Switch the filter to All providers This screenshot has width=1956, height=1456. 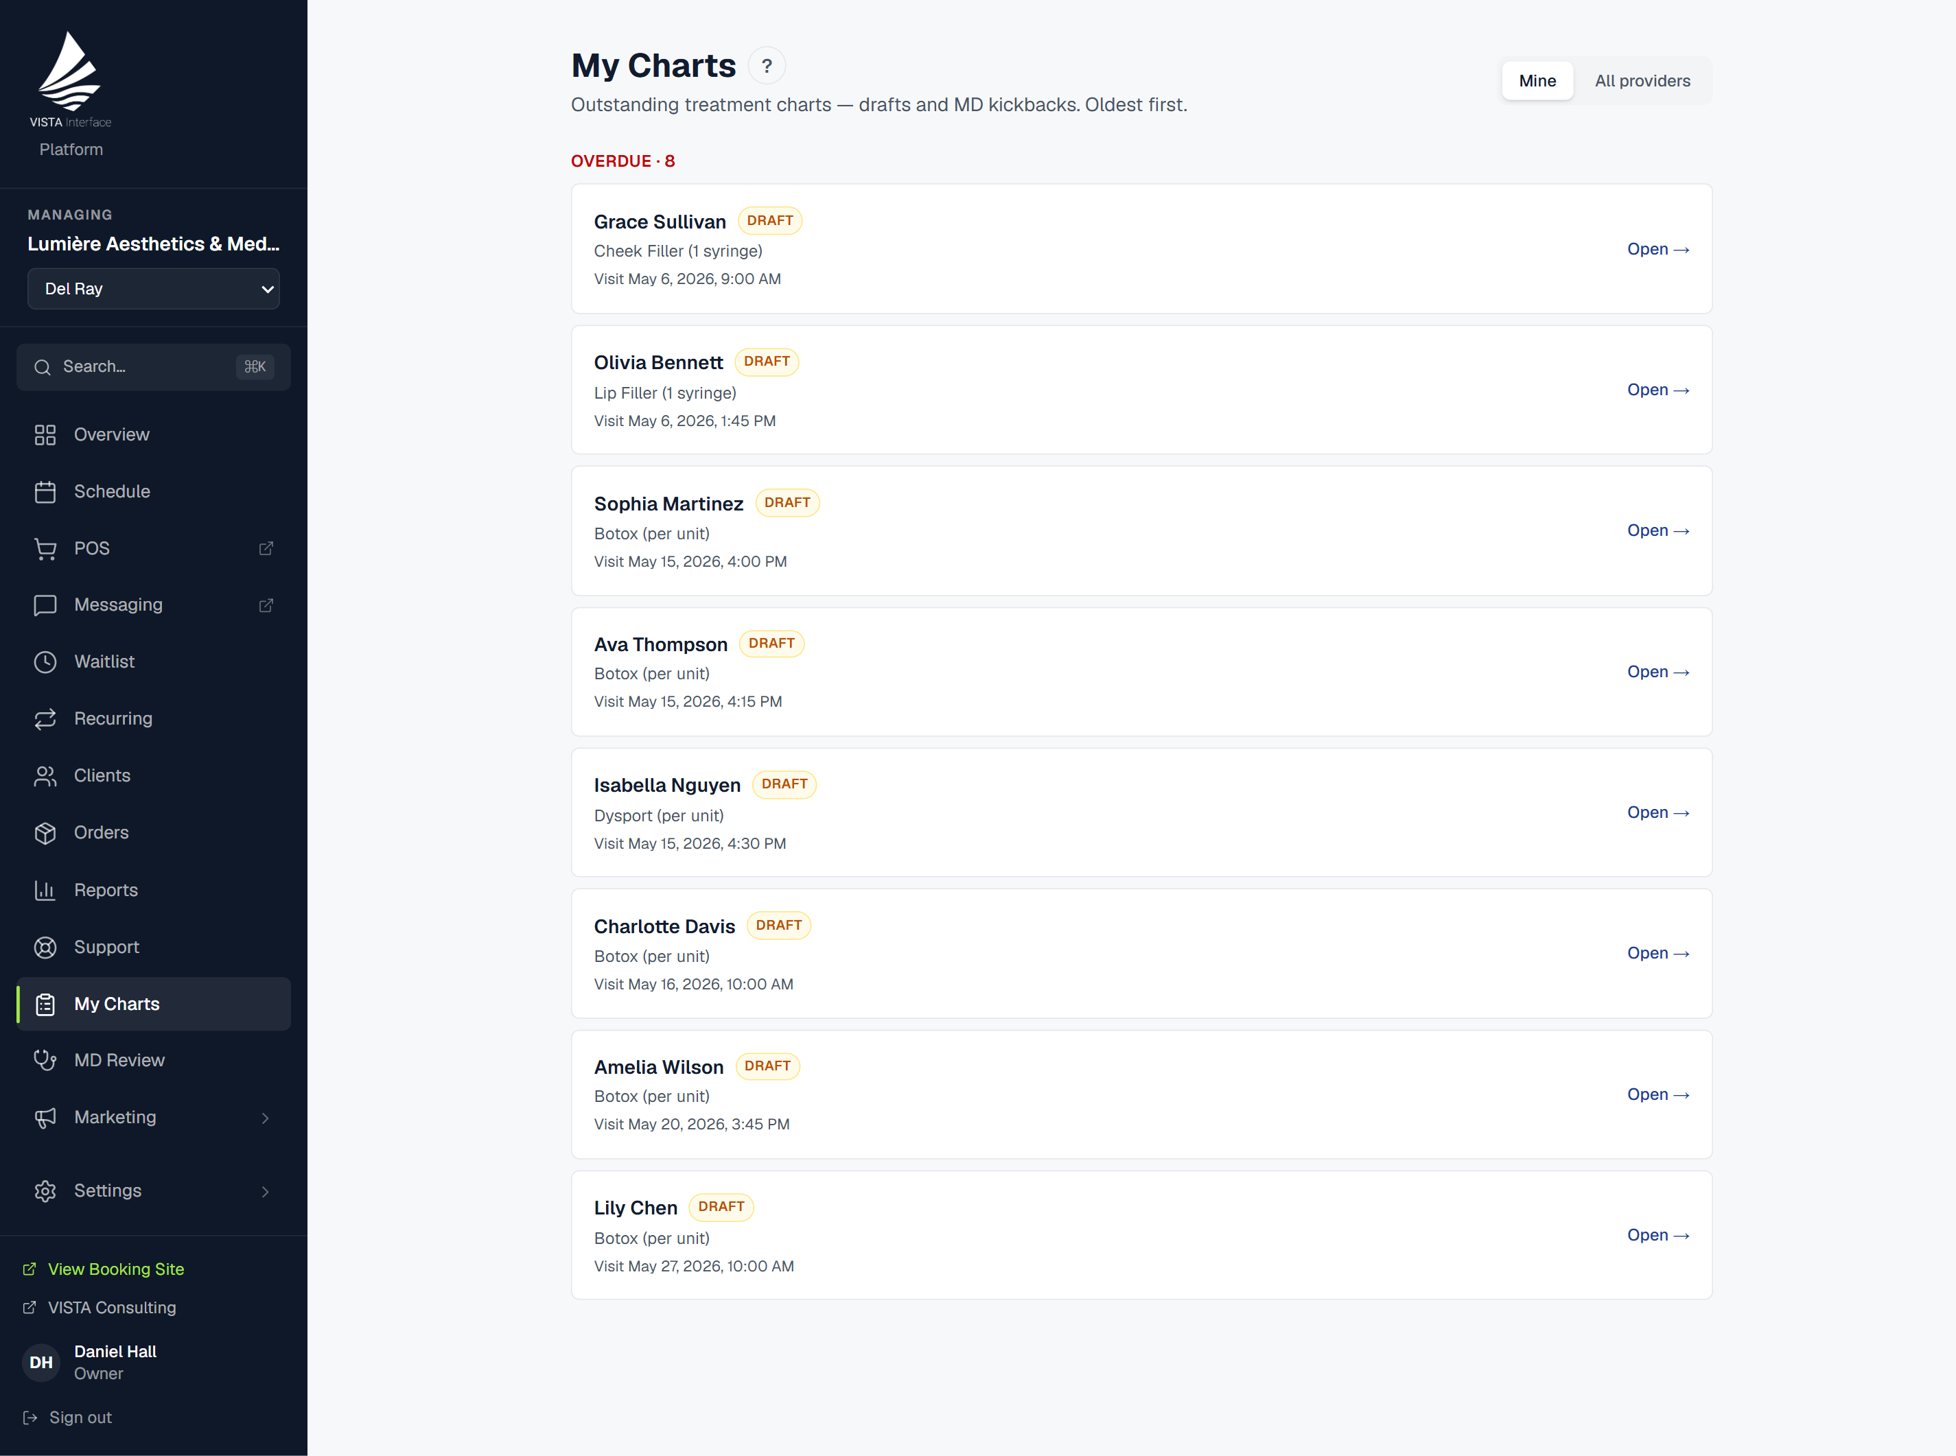point(1642,81)
